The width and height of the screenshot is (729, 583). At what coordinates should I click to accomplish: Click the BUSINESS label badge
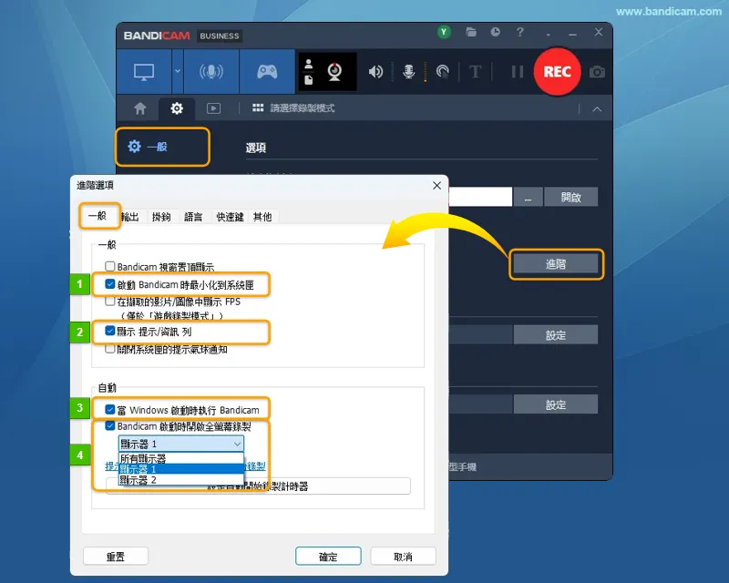[220, 36]
